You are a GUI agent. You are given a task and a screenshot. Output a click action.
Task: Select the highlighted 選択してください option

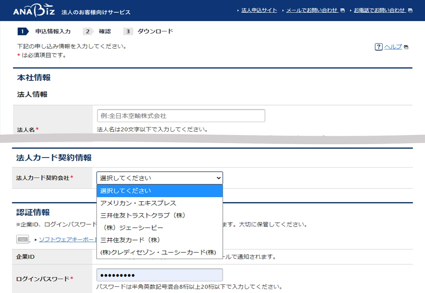point(160,191)
